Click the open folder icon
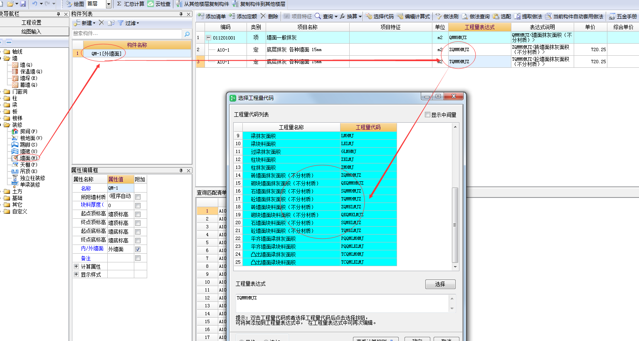 coord(10,4)
